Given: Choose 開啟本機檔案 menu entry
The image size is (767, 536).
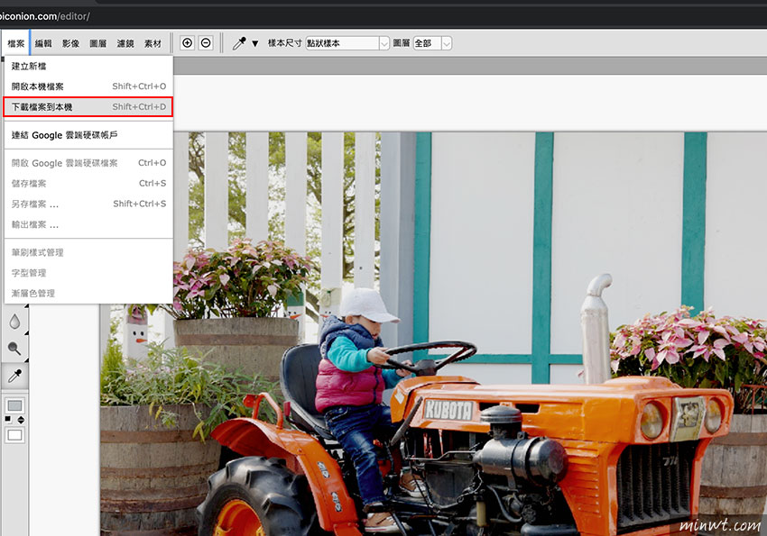Looking at the screenshot, I should pyautogui.click(x=88, y=86).
